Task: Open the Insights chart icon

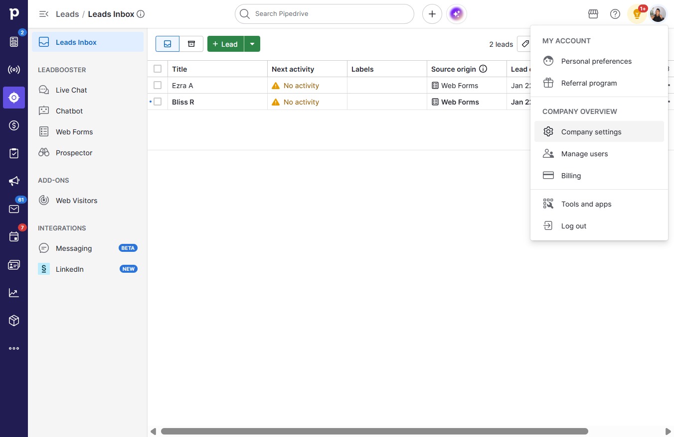Action: (x=14, y=293)
